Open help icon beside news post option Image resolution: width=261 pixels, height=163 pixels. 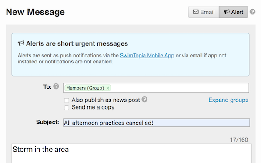pos(144,99)
